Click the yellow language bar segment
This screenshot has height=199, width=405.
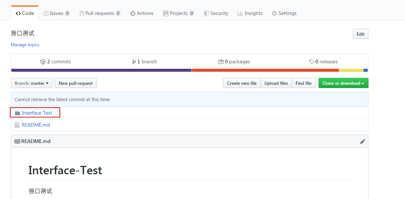pos(351,70)
